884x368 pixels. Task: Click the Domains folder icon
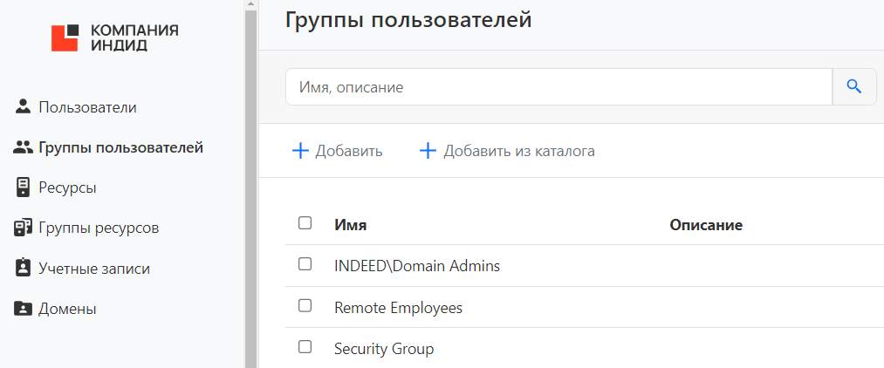pyautogui.click(x=24, y=309)
